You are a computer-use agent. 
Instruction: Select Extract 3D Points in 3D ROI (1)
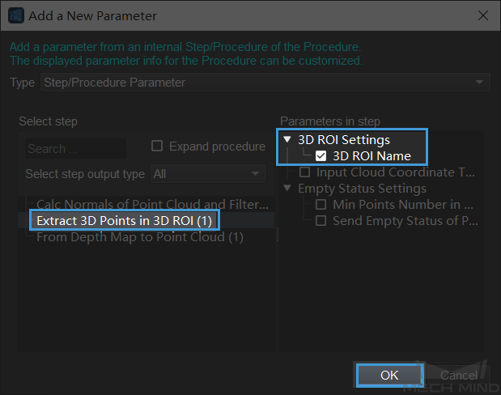click(125, 220)
